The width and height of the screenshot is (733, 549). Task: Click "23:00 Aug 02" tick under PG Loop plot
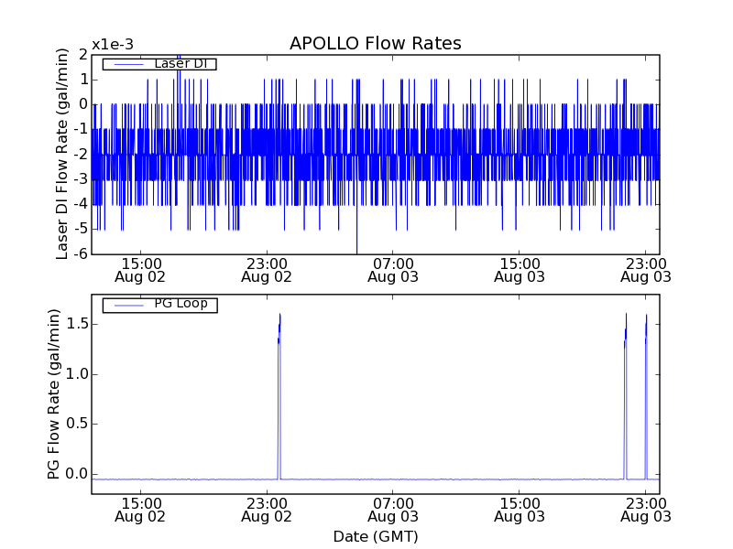[267, 511]
